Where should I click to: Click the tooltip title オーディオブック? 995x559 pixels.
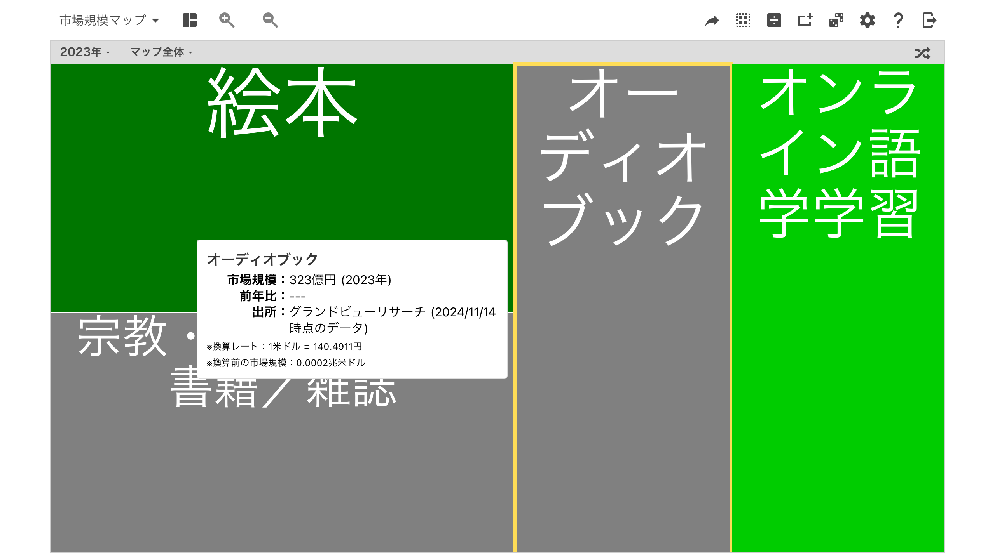point(262,259)
